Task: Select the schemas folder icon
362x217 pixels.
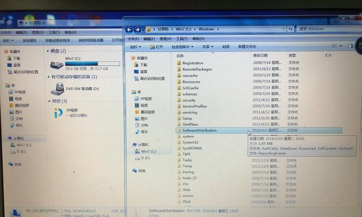Action: point(179,94)
